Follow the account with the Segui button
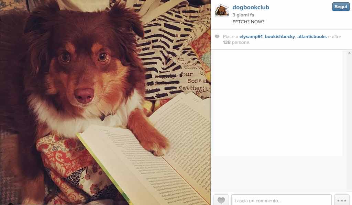 pos(341,7)
